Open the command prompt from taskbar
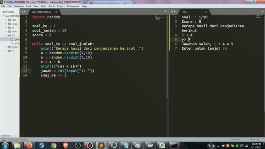The height and width of the screenshot is (149, 265). (x=174, y=145)
